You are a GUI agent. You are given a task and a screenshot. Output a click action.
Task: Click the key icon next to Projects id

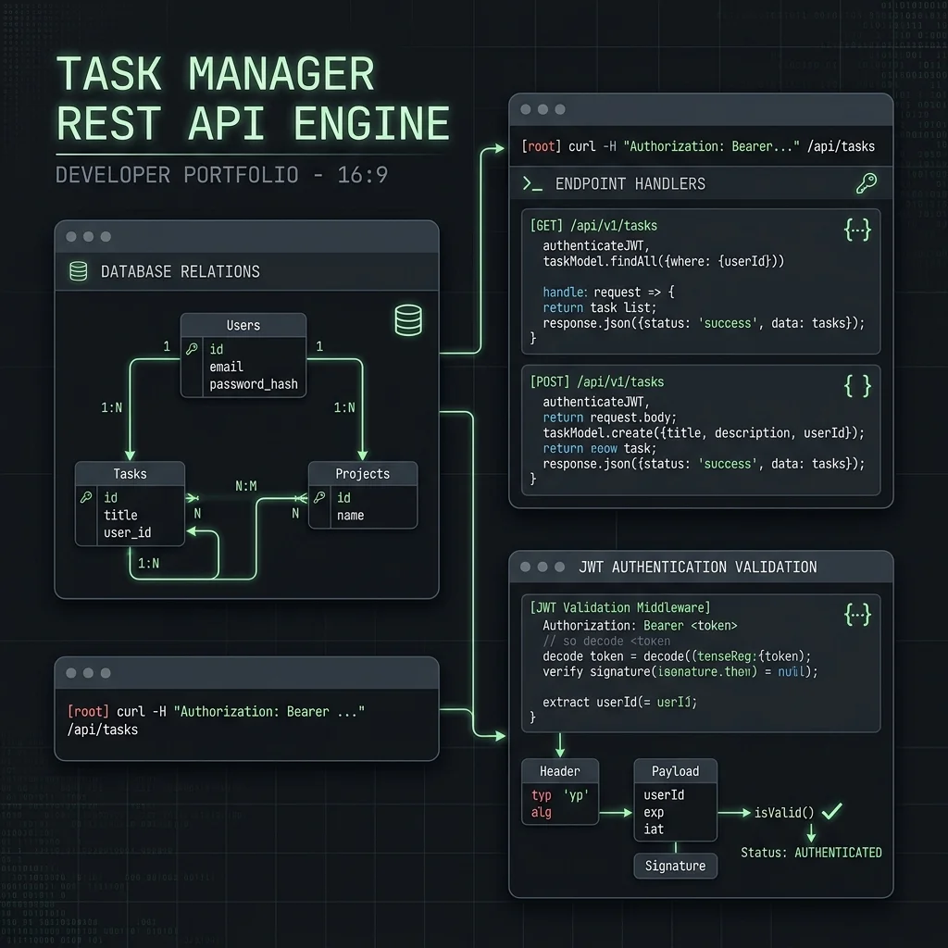tap(319, 497)
